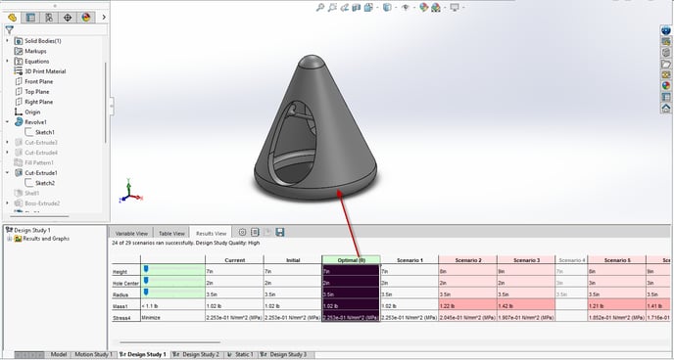
Task: Expand Results and Graphs folder
Action: (9, 239)
